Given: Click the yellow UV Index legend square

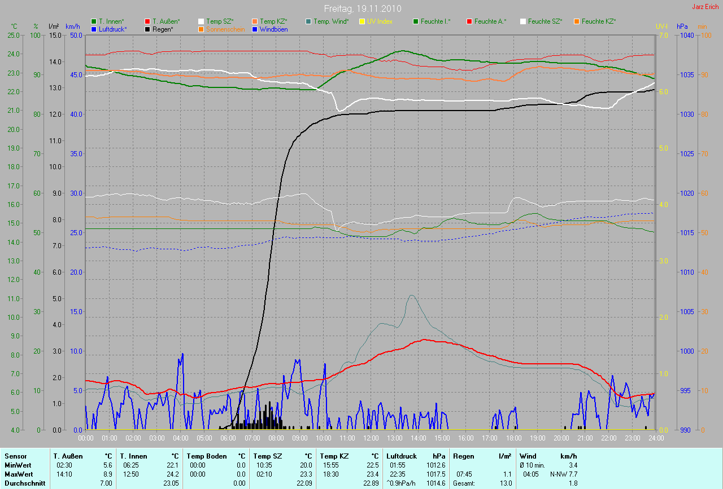Looking at the screenshot, I should [362, 21].
